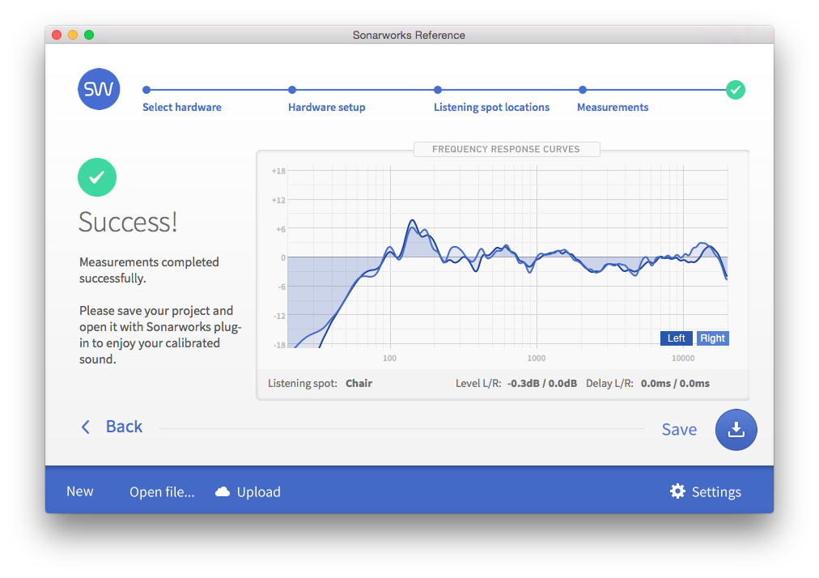
Task: Click the Save text button
Action: (679, 430)
